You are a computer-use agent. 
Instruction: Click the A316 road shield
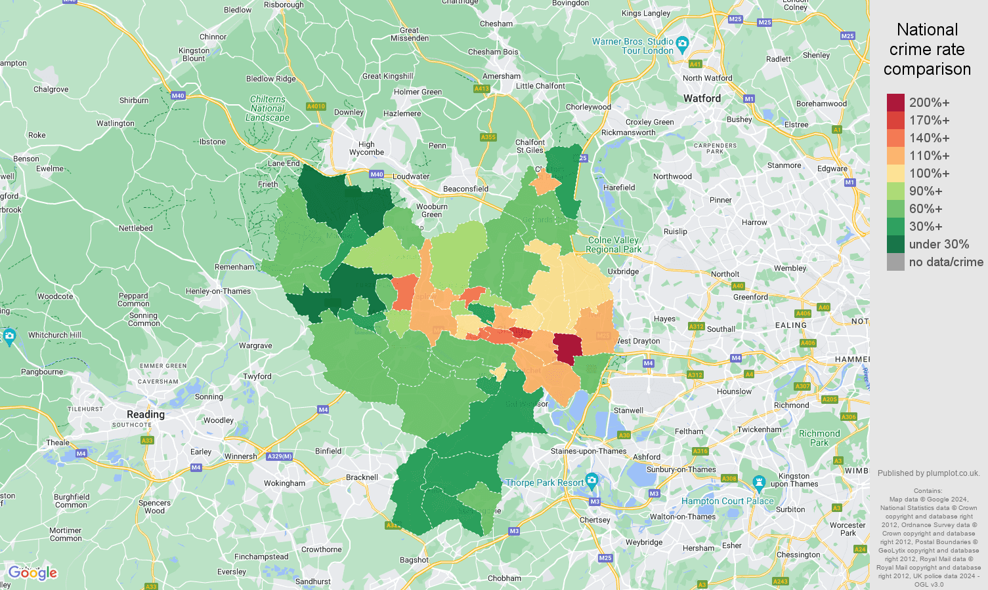[700, 451]
